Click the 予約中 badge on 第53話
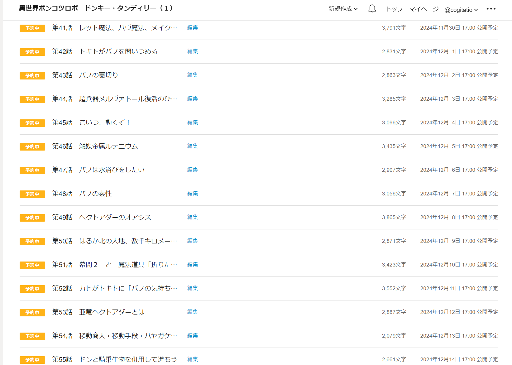The image size is (512, 365). (x=32, y=312)
